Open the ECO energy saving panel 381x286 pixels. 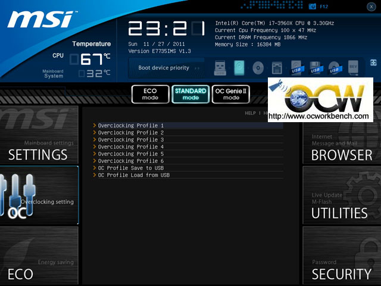point(39,256)
